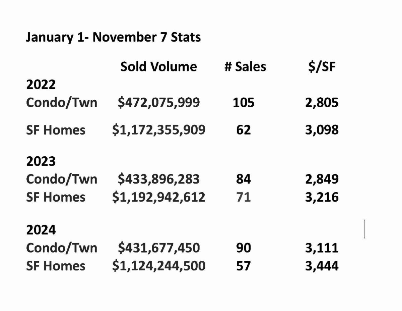Image resolution: width=402 pixels, height=311 pixels.
Task: Select the Sold Volume column header
Action: coord(158,67)
